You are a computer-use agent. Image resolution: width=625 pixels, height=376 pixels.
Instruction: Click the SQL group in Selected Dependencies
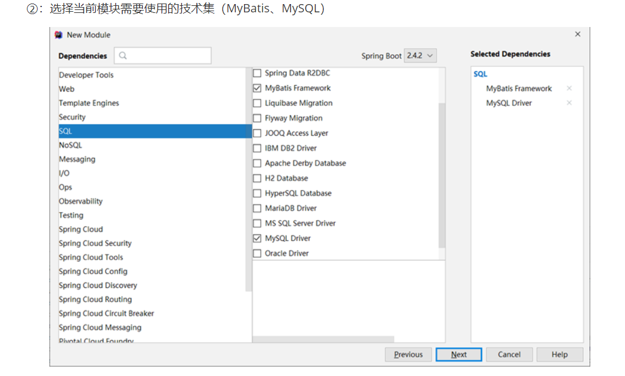click(x=480, y=74)
